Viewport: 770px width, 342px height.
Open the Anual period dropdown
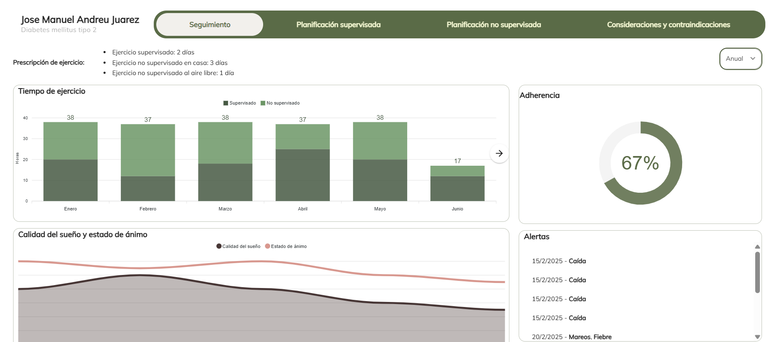point(740,59)
